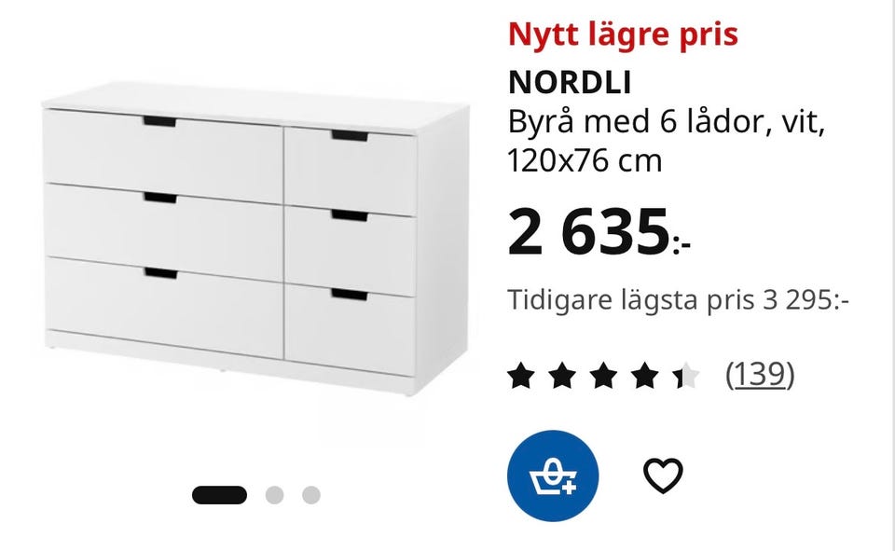Click the third rating star

(604, 375)
